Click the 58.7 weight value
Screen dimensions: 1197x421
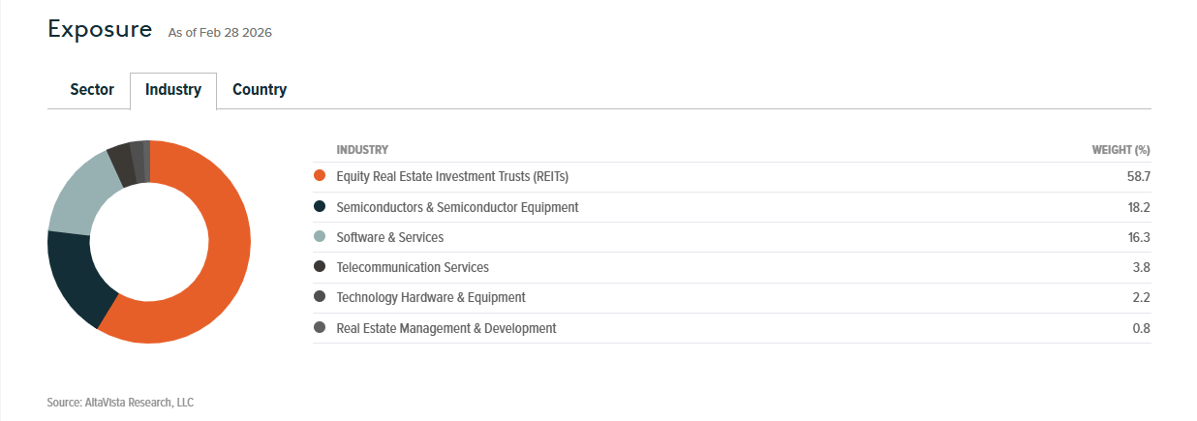coord(1139,177)
